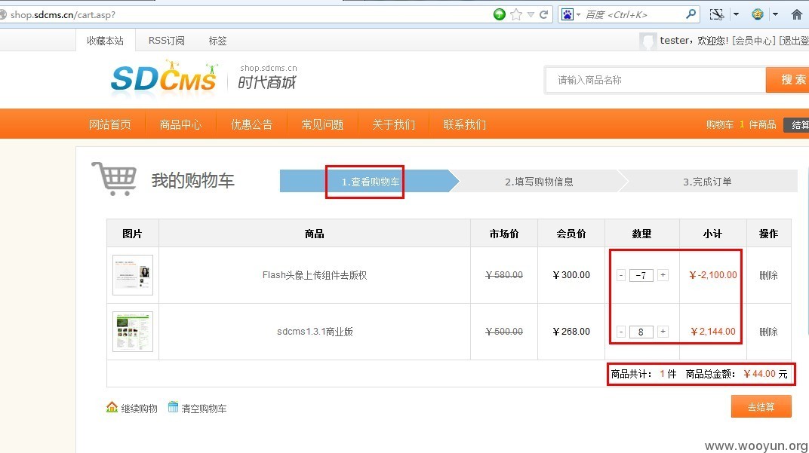Decrease quantity of Flash头像上传组件

[x=620, y=275]
